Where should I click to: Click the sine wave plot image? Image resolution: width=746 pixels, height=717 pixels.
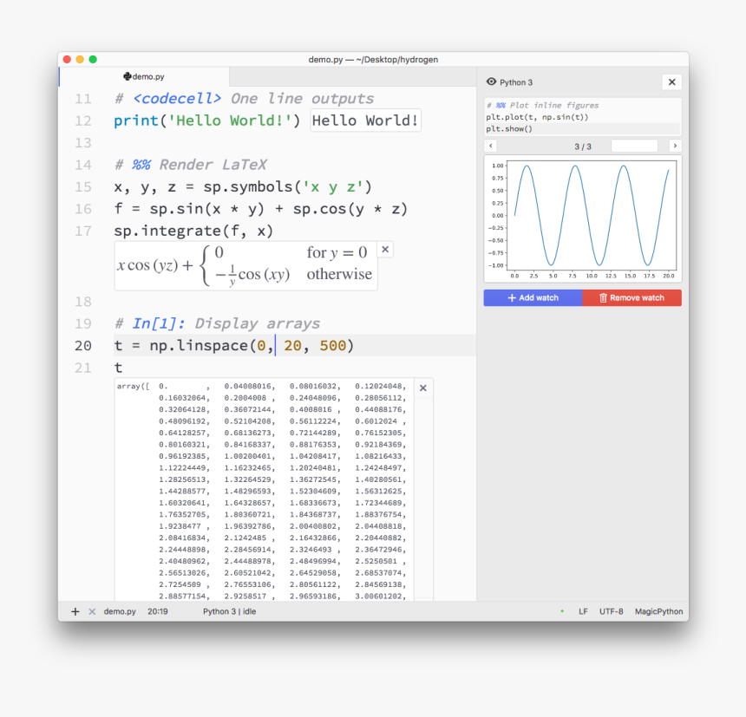(582, 218)
